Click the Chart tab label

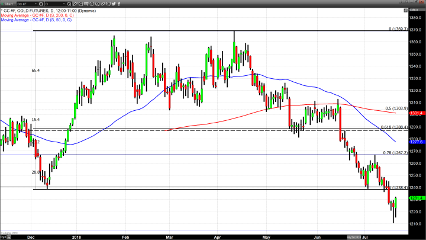pyautogui.click(x=8, y=4)
